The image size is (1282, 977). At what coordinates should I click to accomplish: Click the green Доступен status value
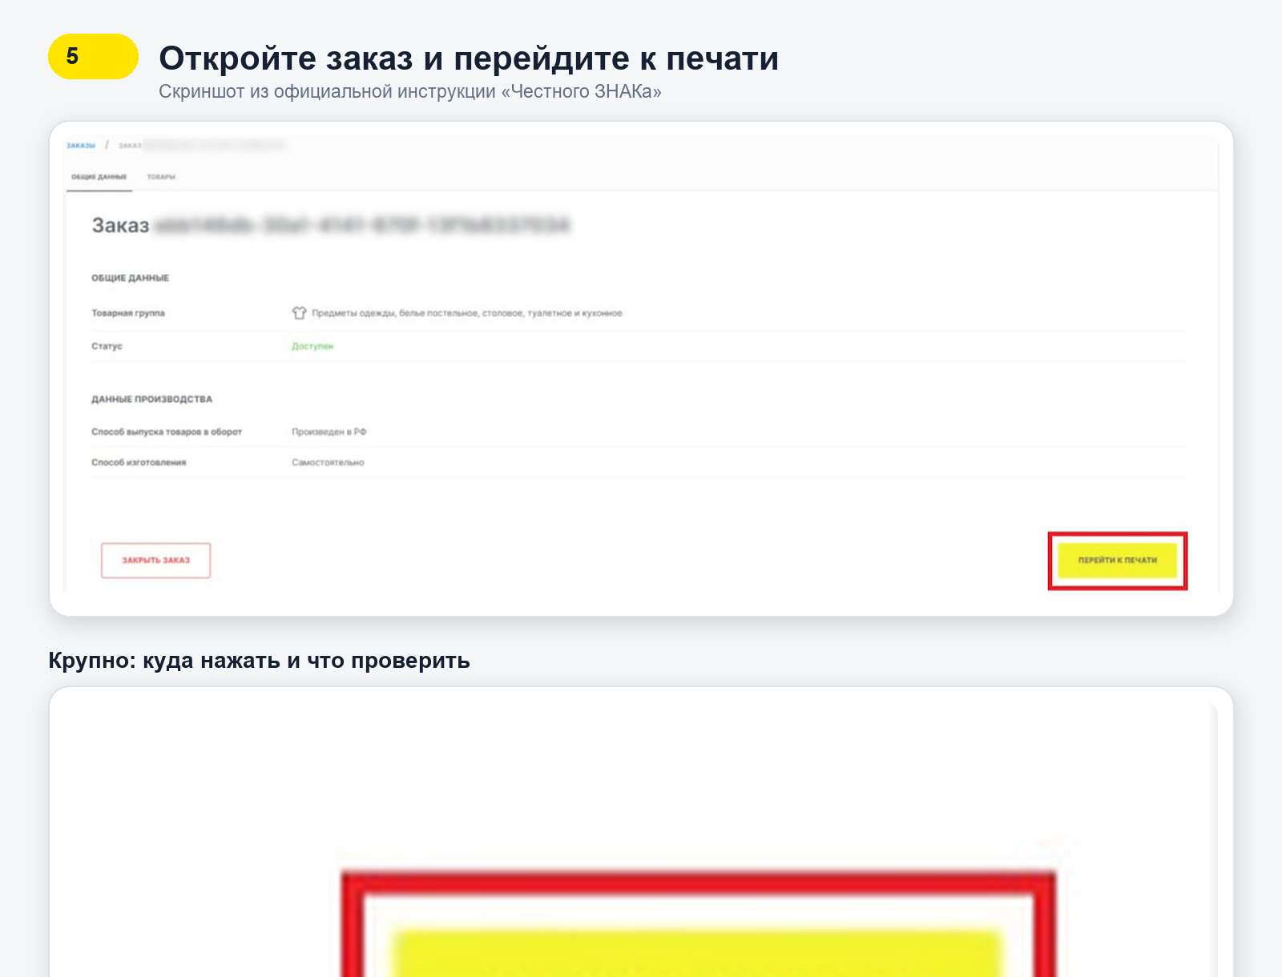[x=312, y=347]
